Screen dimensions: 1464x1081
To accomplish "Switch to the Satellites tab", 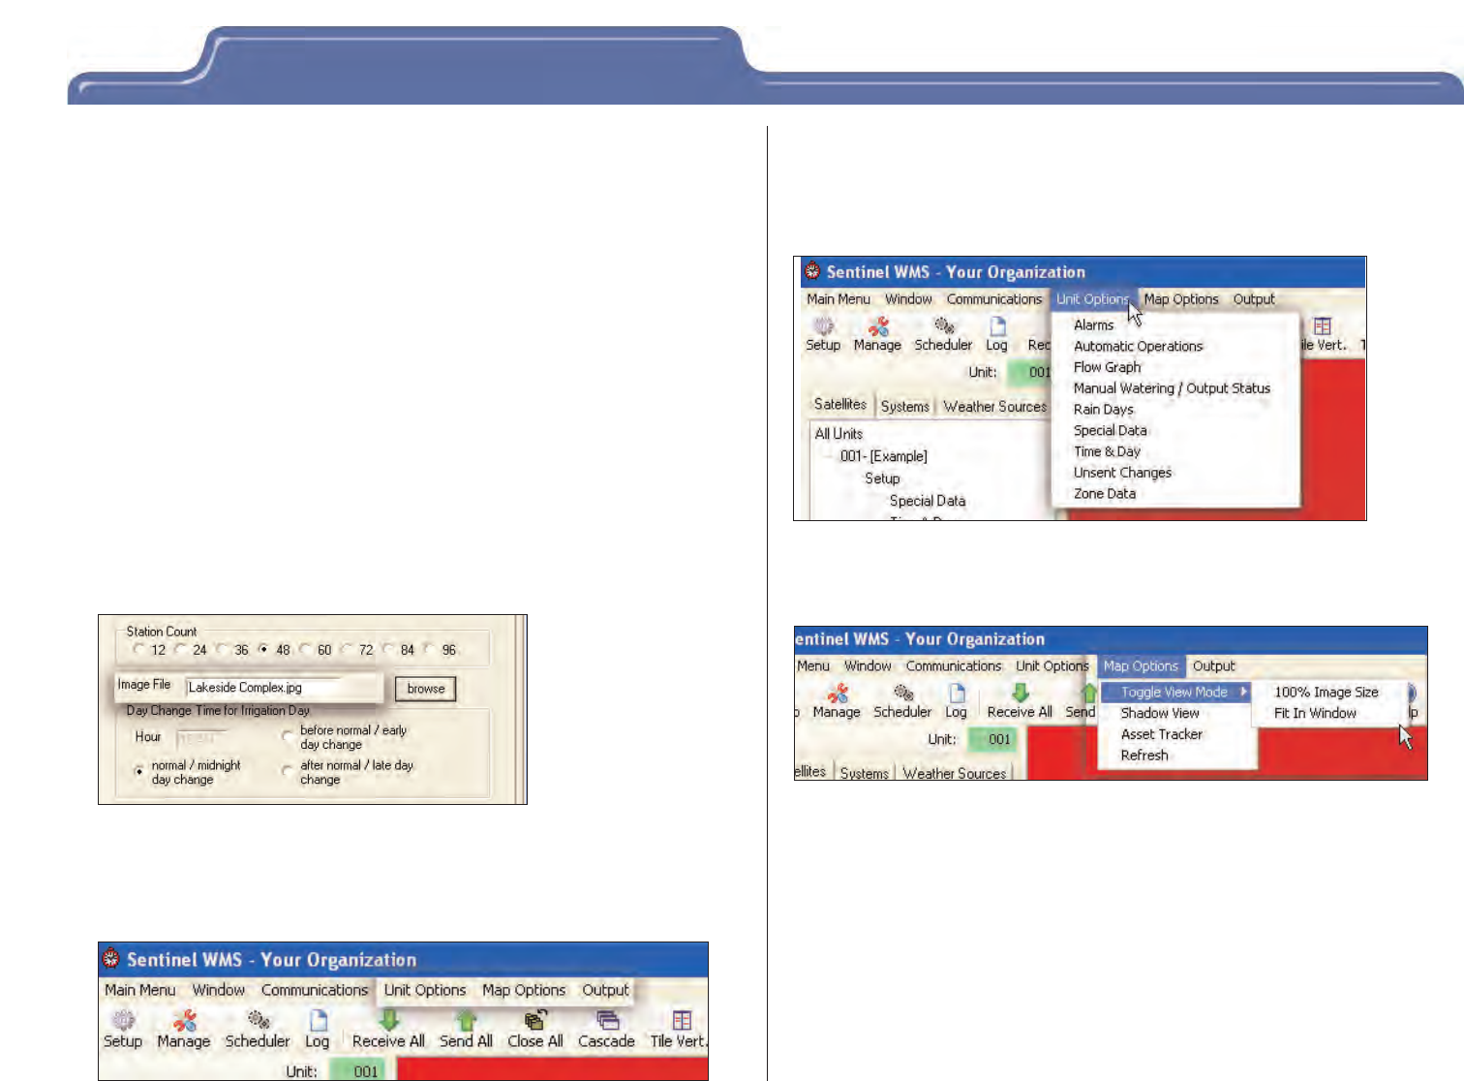I will [x=840, y=405].
